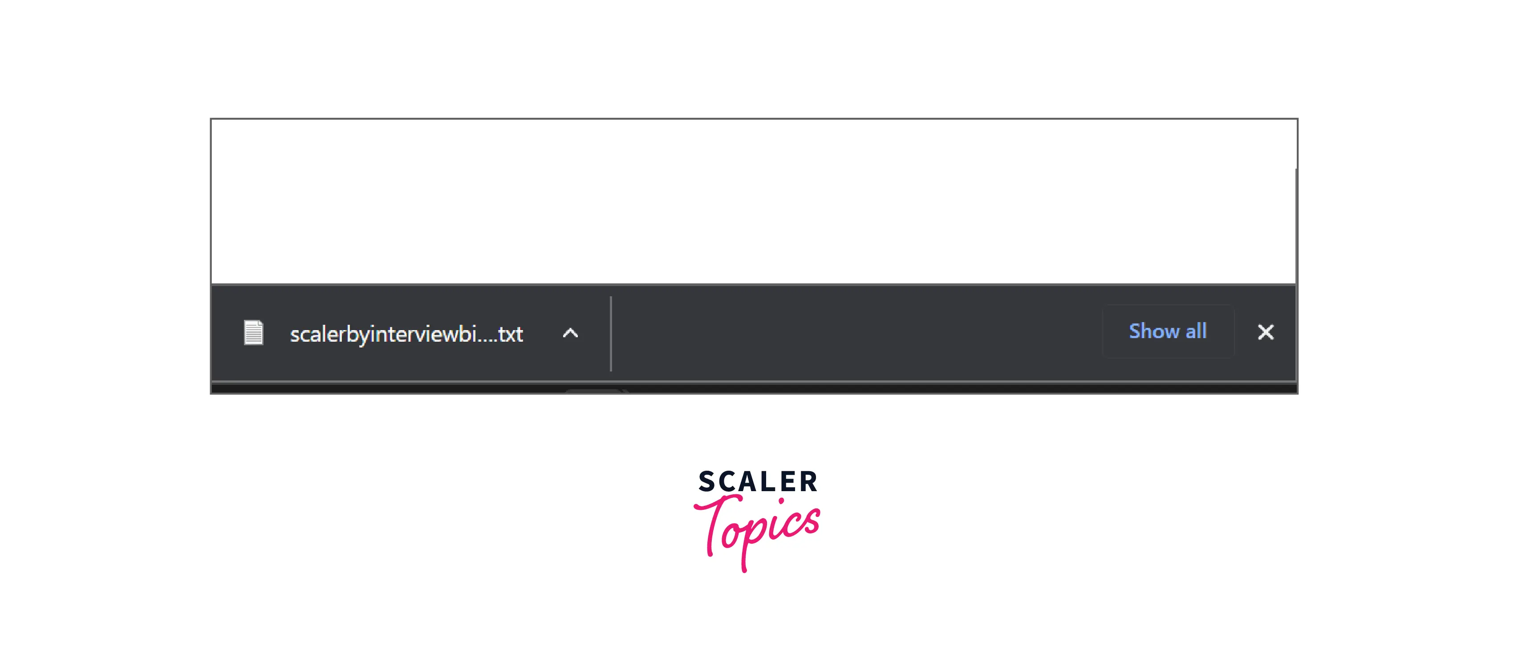
Task: Select the .txt extension on the download chip
Action: (510, 334)
